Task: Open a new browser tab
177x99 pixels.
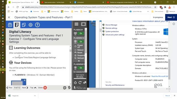Action: pyautogui.click(x=141, y=2)
